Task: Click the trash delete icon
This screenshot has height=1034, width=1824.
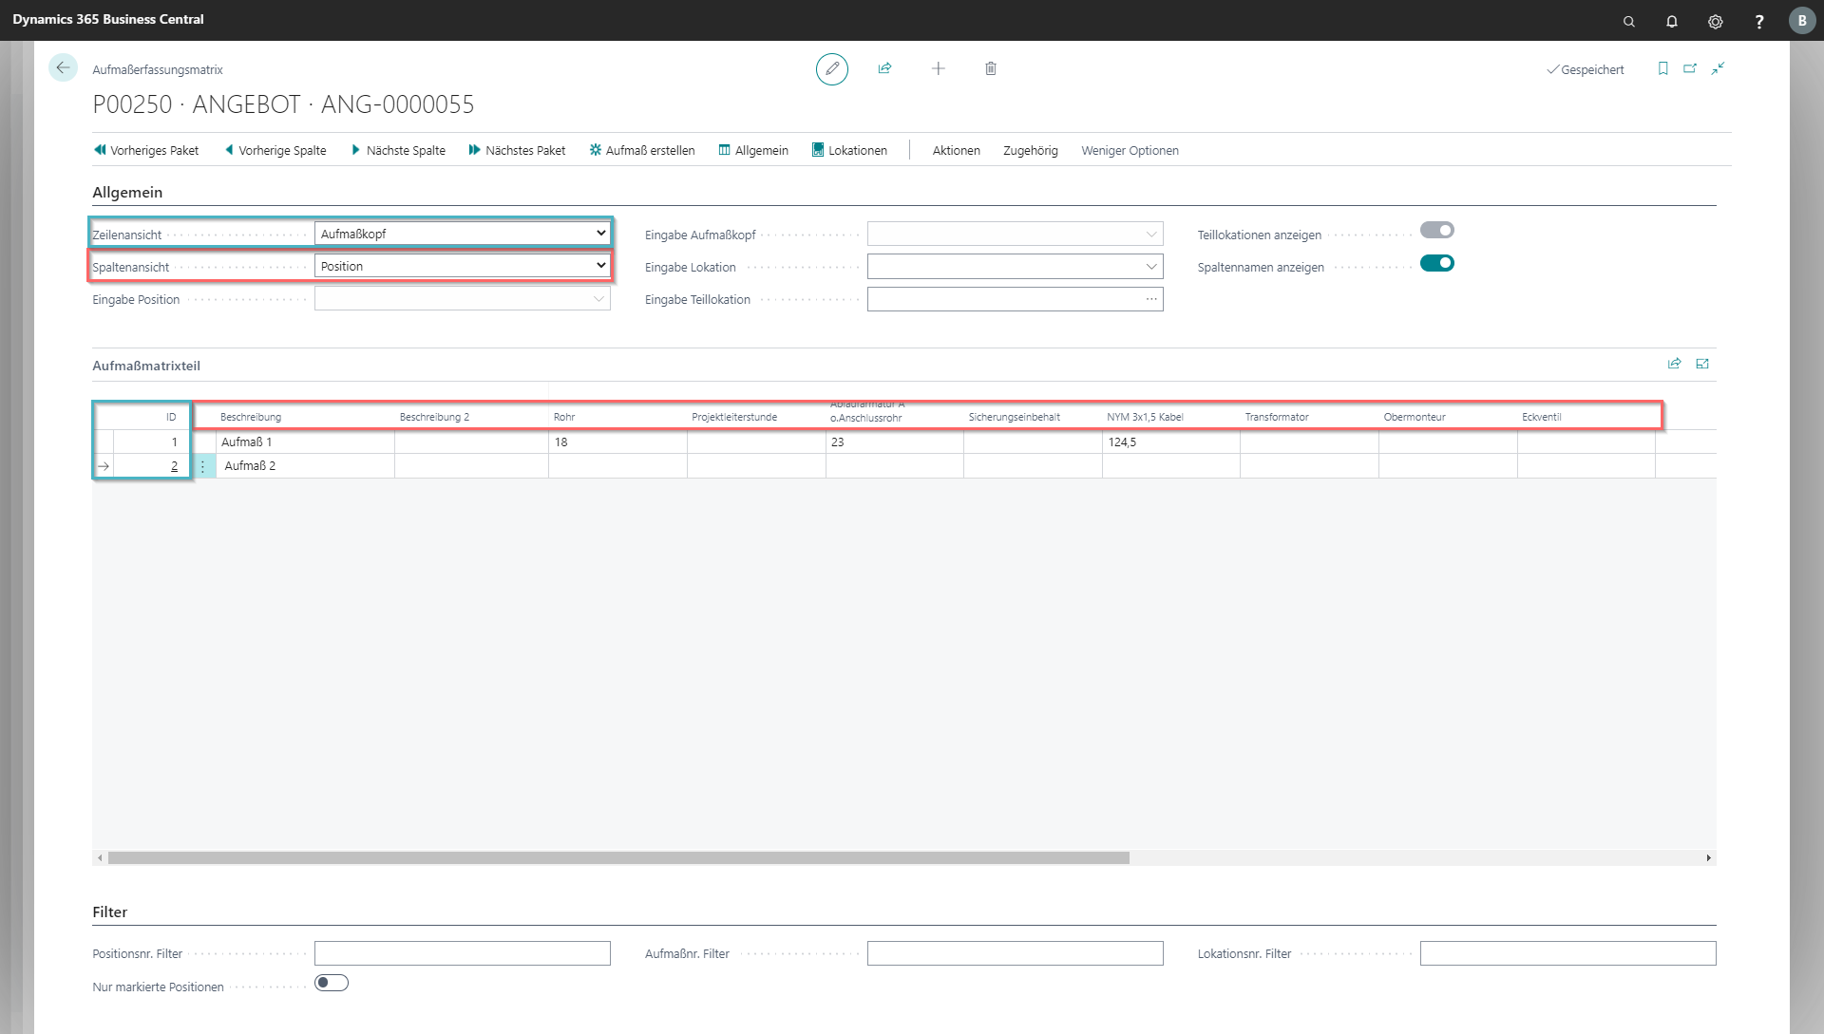Action: (x=990, y=68)
